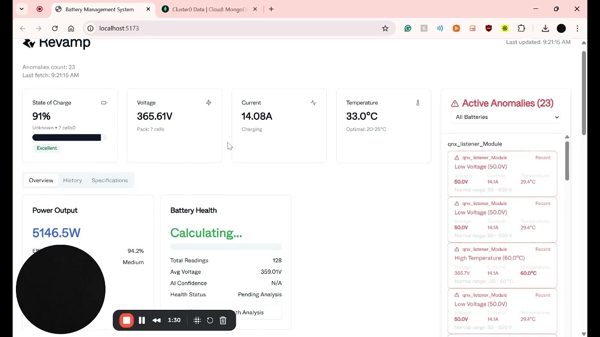Open the Extensions puzzle piece menu

coord(521,29)
